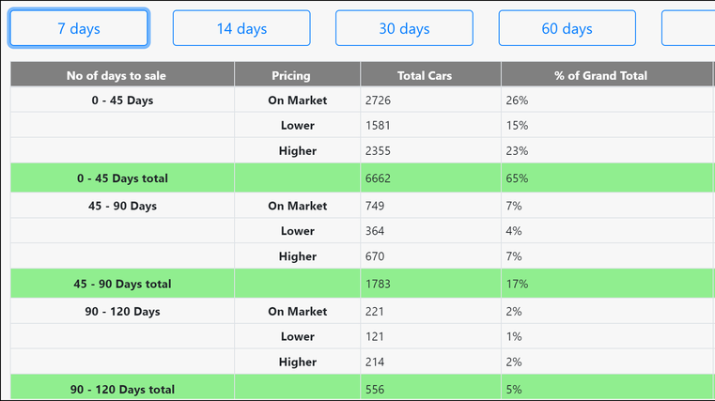
Task: Click the Total Cars column header
Action: point(429,75)
